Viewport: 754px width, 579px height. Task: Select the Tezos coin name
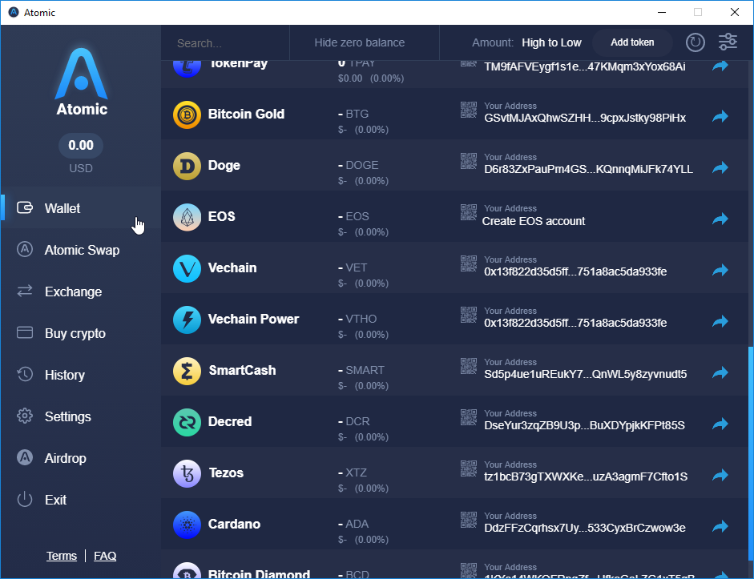point(226,472)
